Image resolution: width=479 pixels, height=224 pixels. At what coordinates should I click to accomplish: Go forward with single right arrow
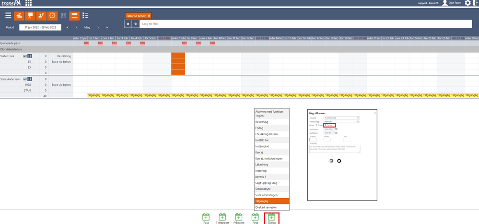[x=98, y=27]
